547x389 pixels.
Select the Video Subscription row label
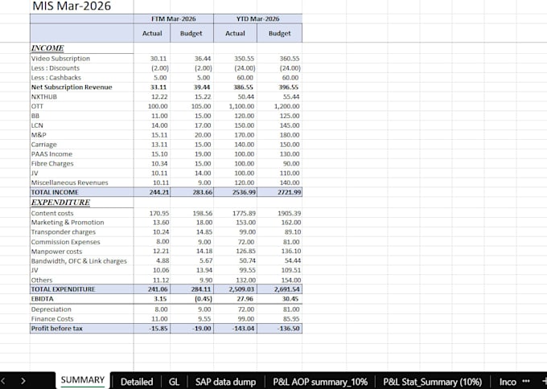pos(60,59)
